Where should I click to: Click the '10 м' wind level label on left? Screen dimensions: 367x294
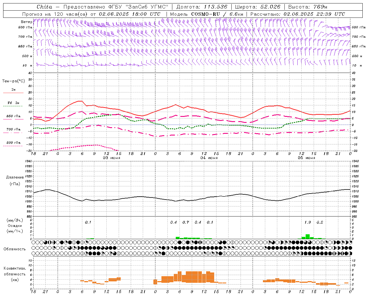28,66
